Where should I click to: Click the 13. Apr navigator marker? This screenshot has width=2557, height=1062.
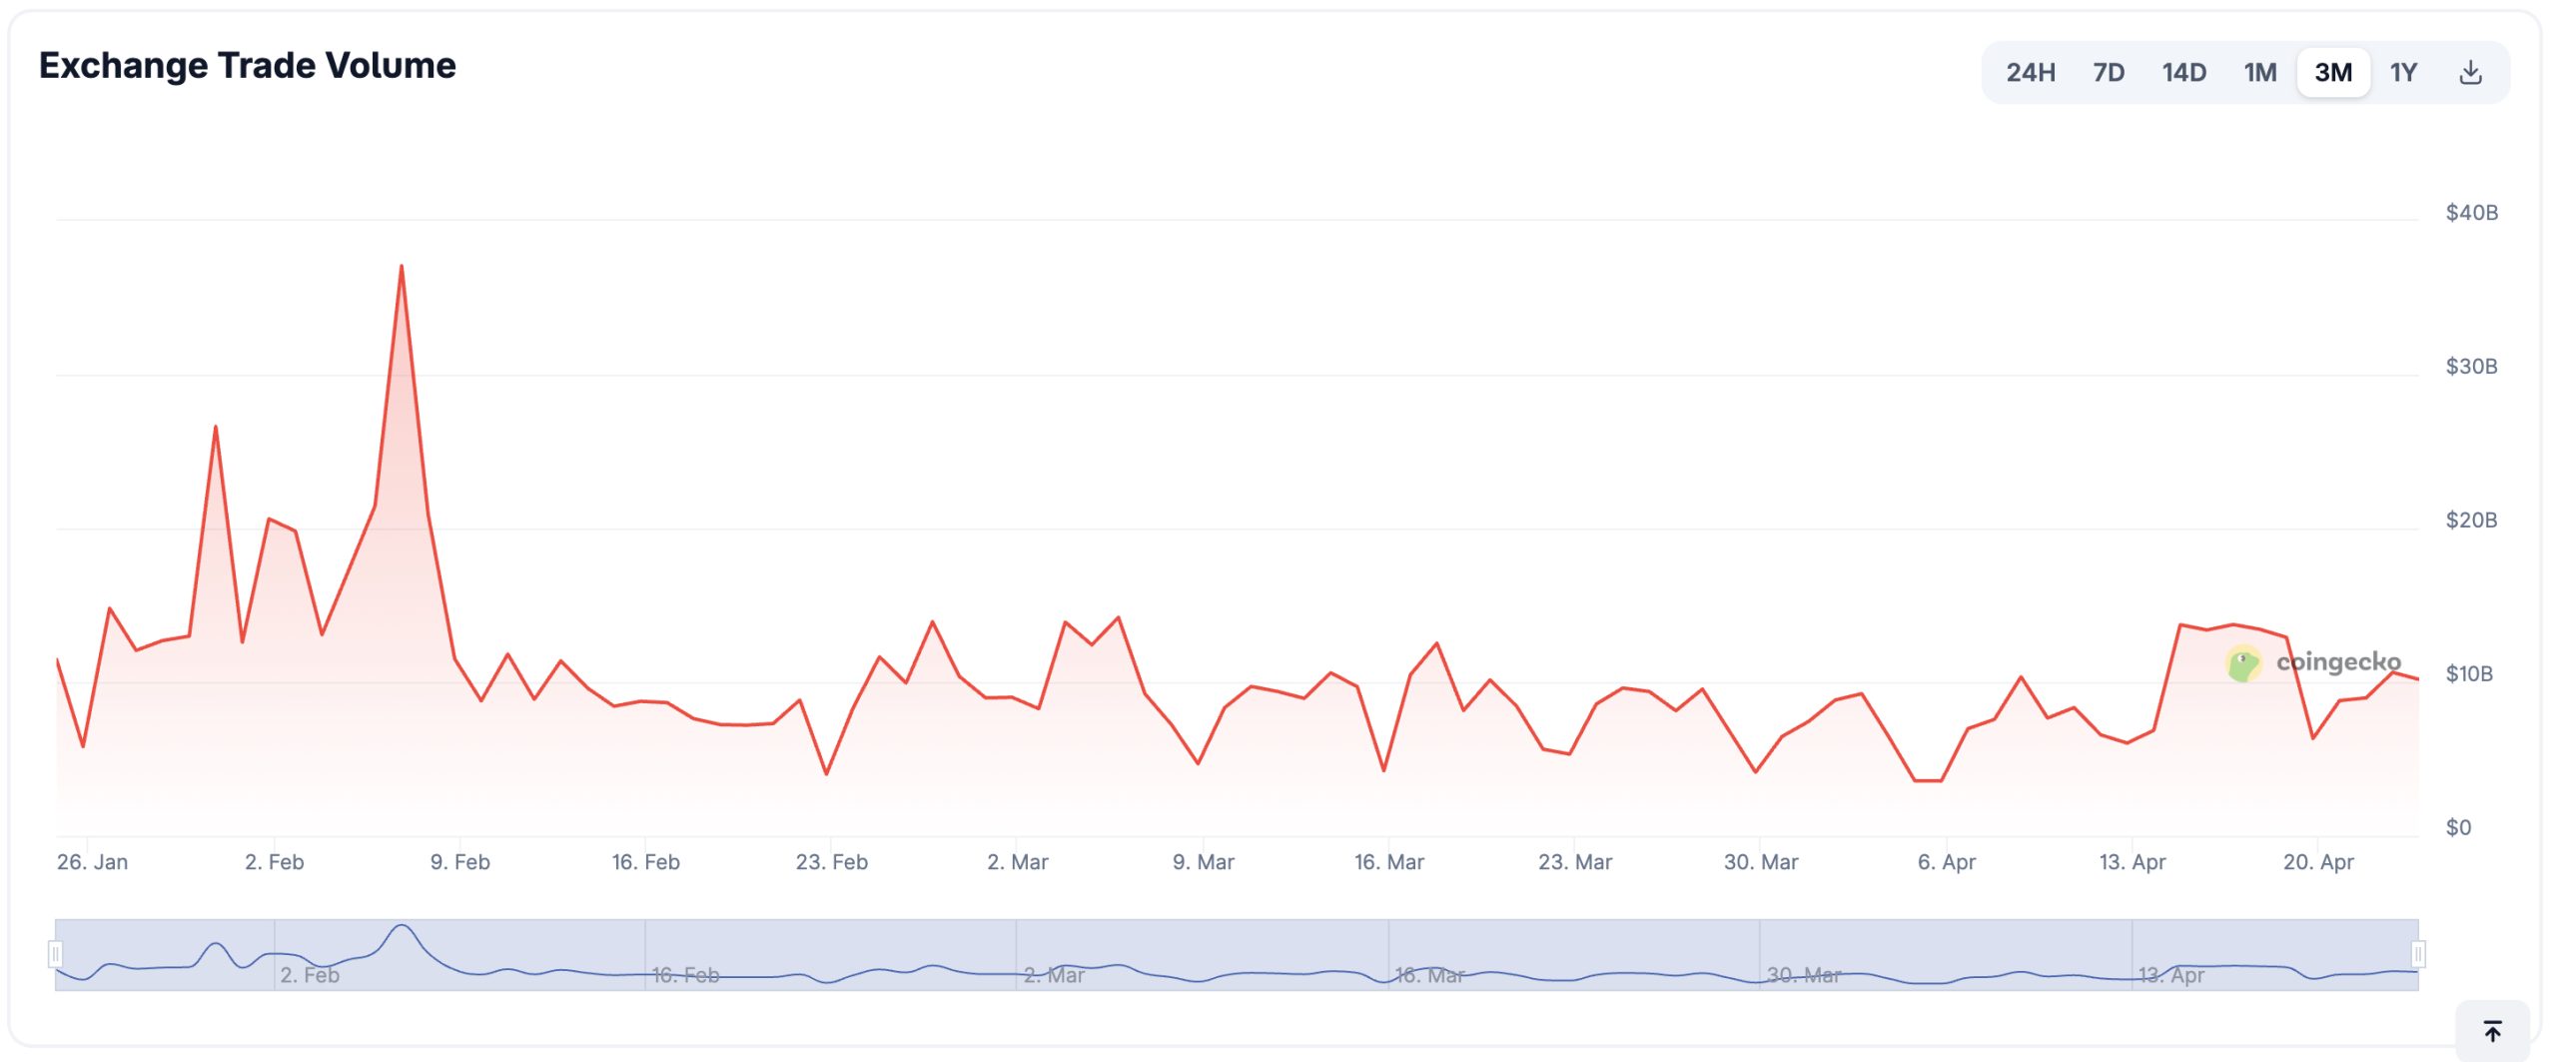point(2170,975)
